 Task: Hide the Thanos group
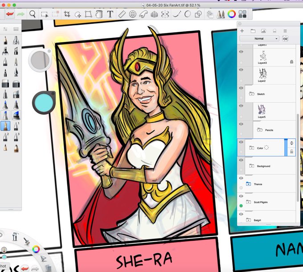[x=241, y=178]
